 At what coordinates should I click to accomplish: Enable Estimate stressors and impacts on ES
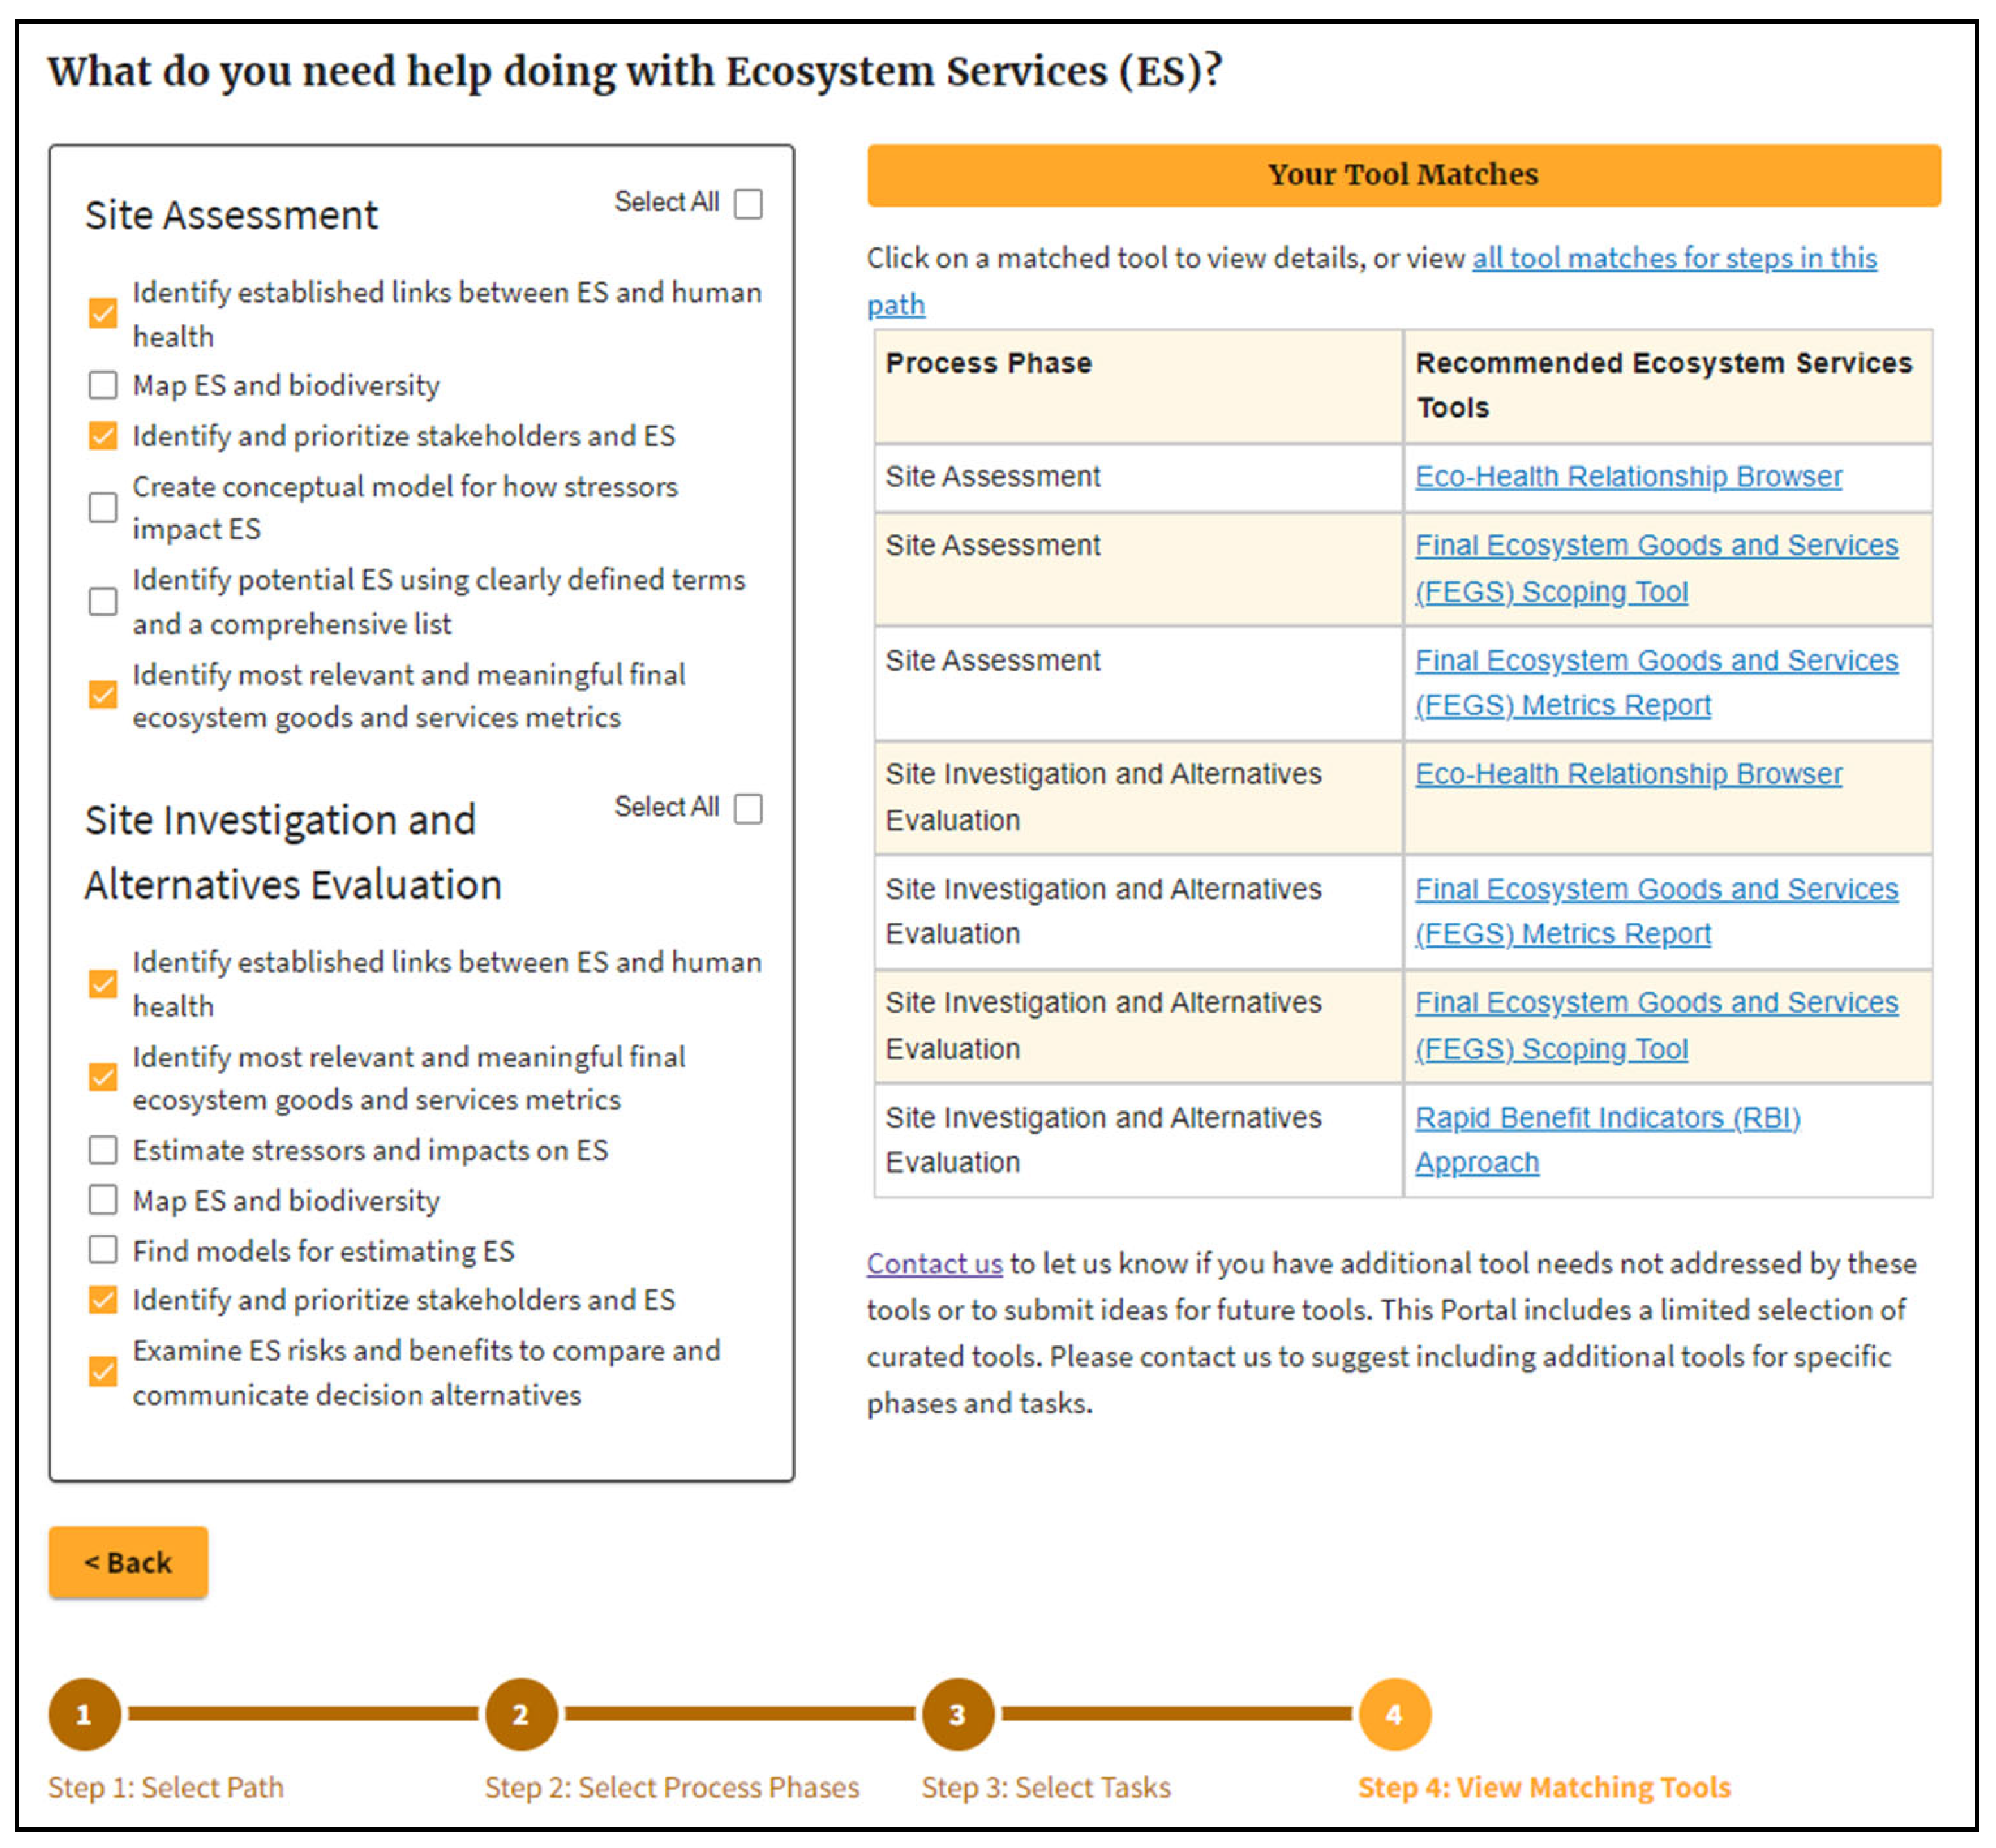pos(103,1150)
